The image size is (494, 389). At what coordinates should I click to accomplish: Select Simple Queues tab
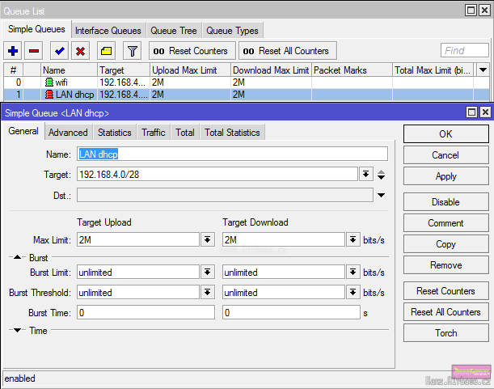click(x=36, y=29)
